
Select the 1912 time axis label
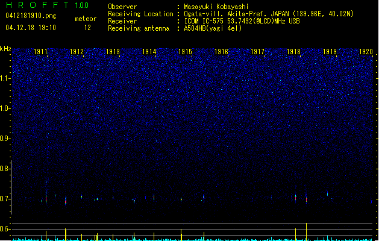pos(77,52)
